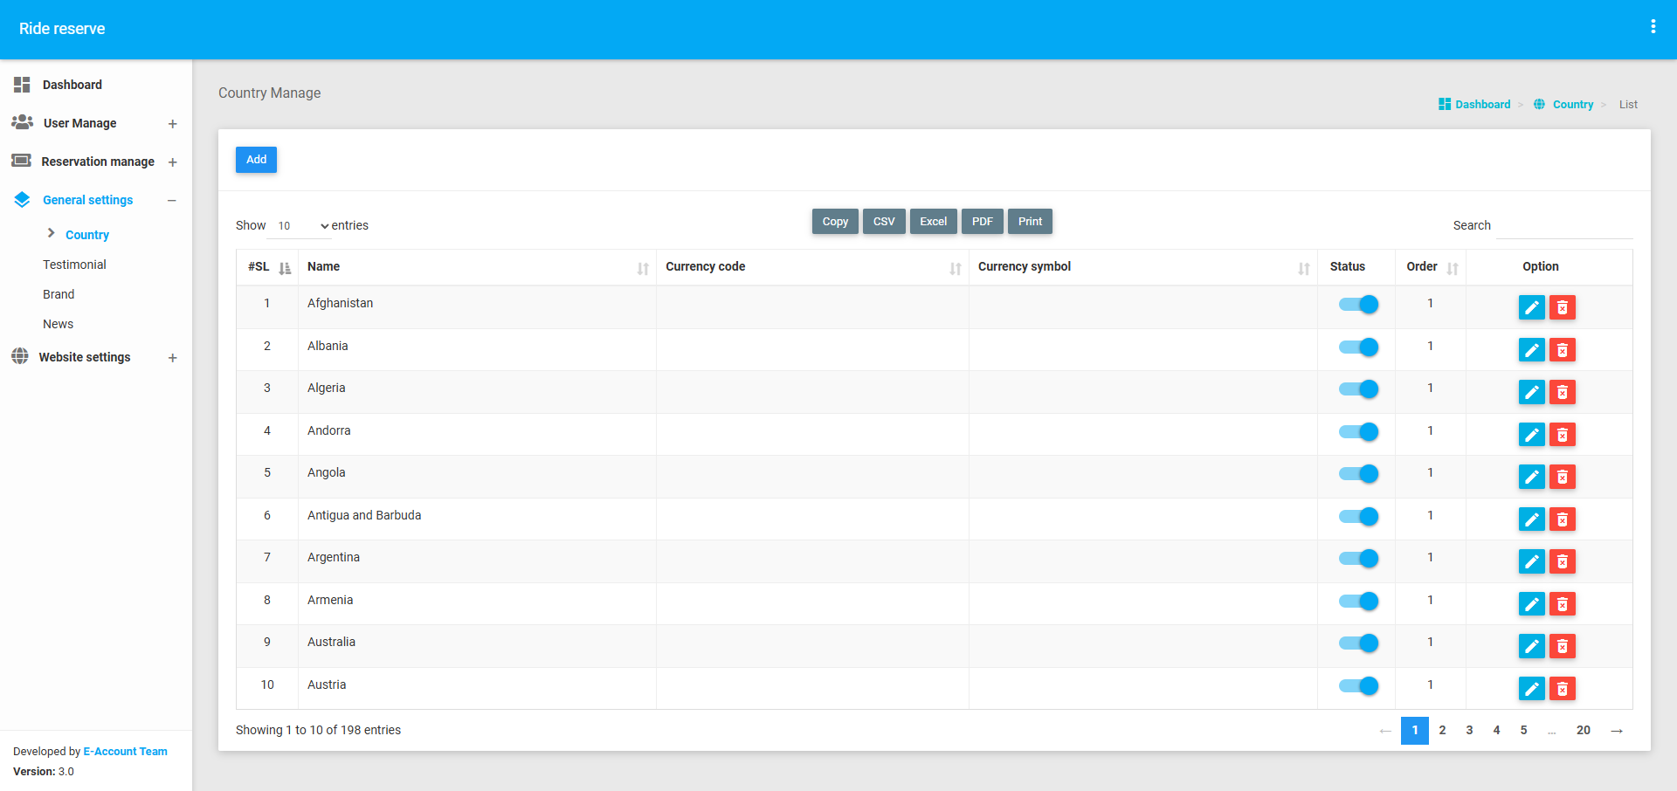Edit the Argentina row with pencil icon
Viewport: 1677px width, 791px height.
[x=1531, y=561]
